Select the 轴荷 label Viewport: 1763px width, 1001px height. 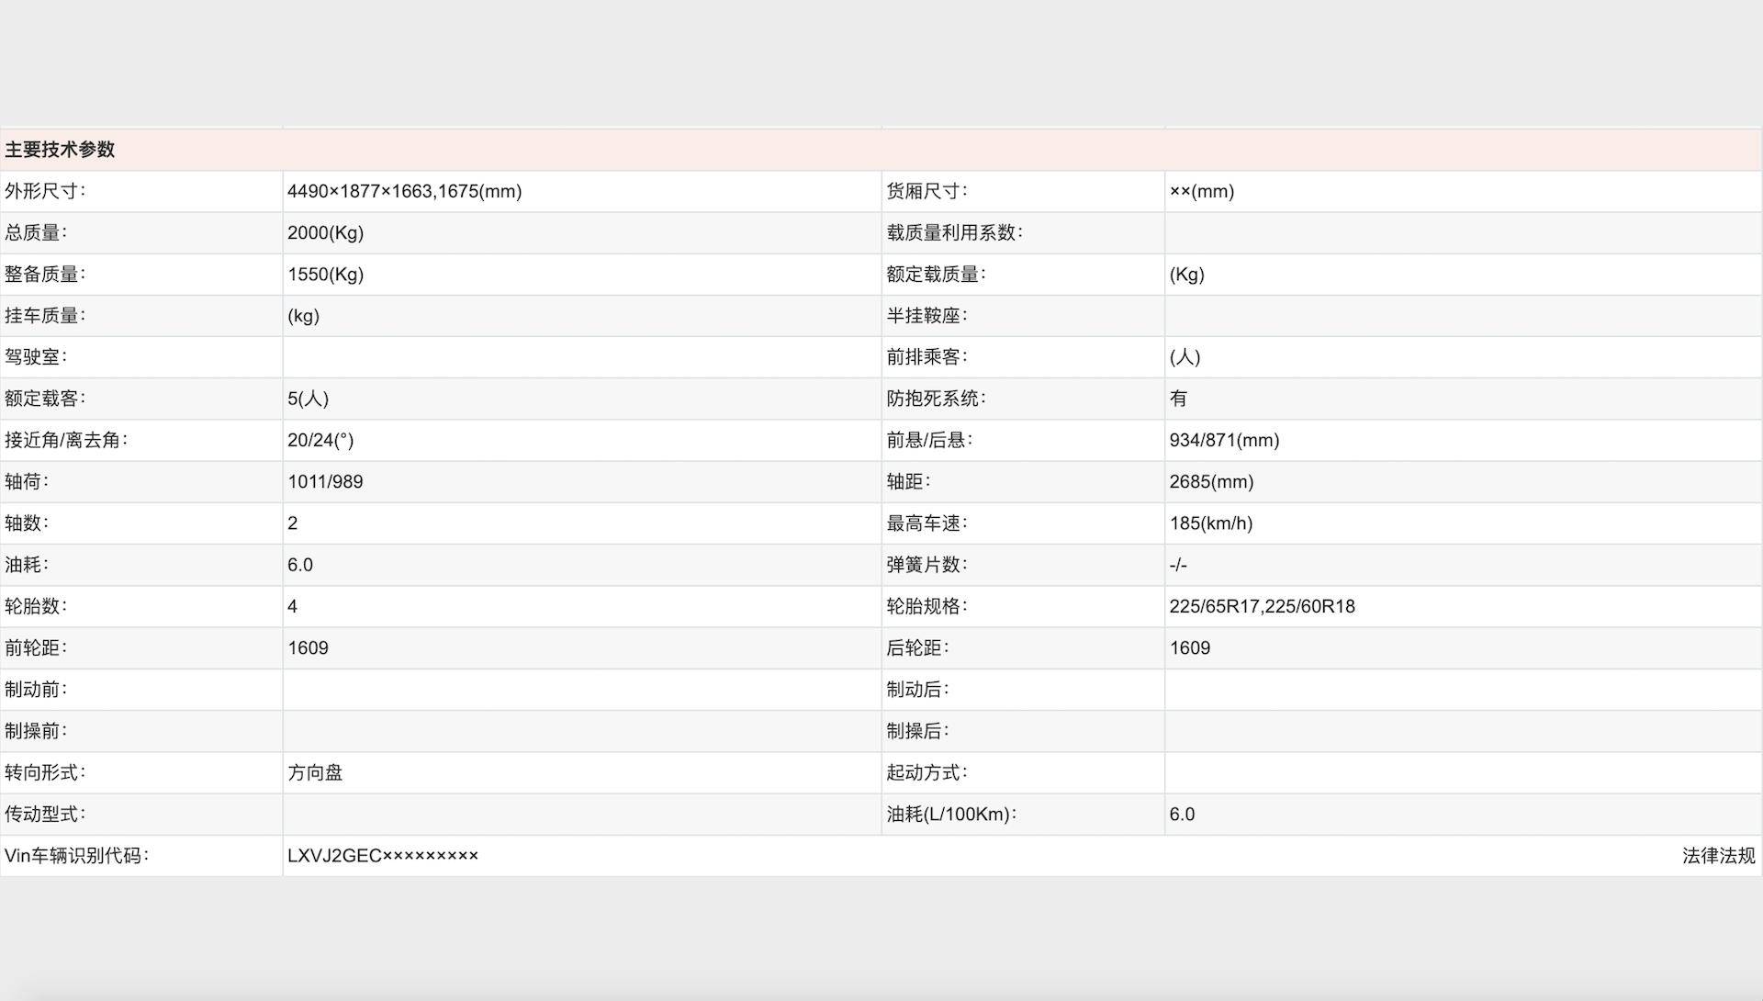27,481
